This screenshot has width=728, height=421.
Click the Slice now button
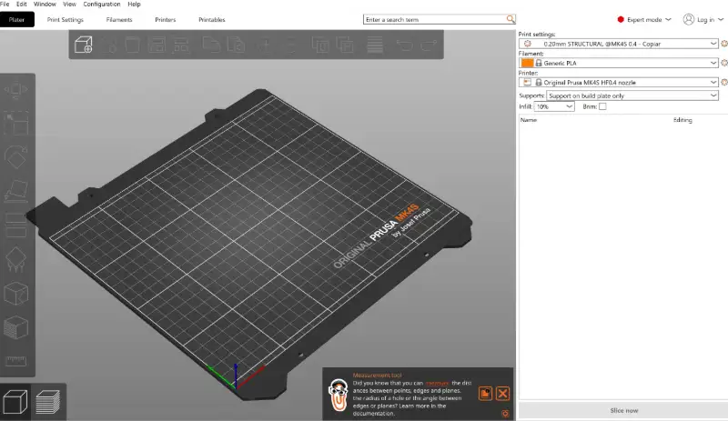pos(623,410)
